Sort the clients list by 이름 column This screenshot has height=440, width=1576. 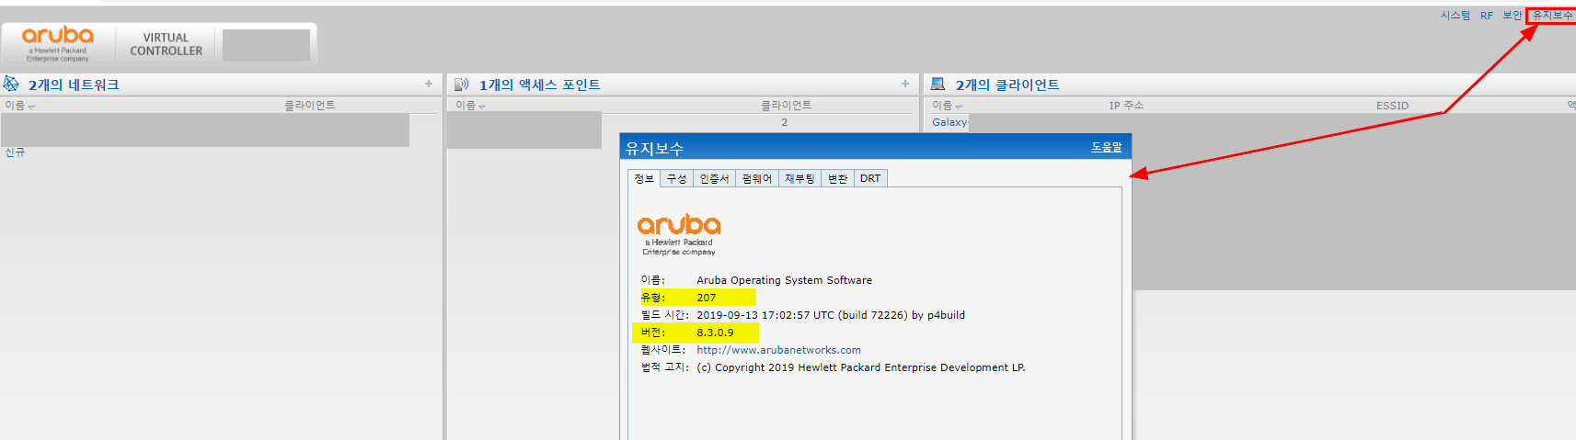[947, 106]
